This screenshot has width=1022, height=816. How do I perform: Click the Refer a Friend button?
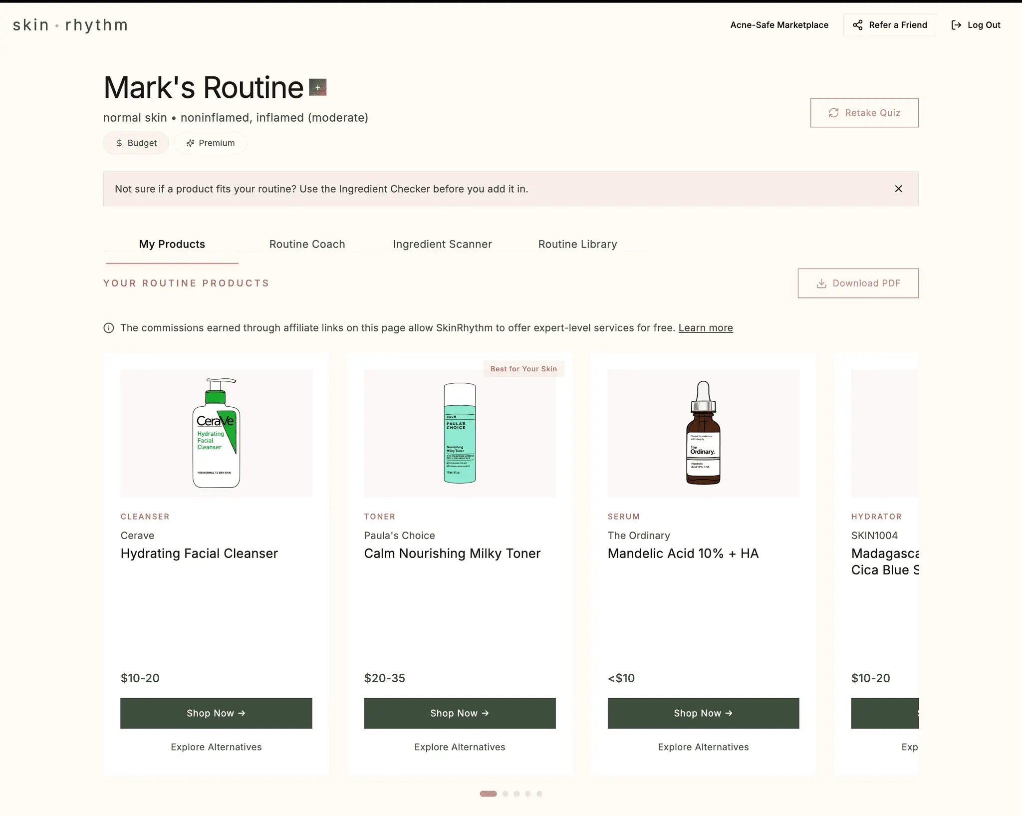click(x=890, y=25)
